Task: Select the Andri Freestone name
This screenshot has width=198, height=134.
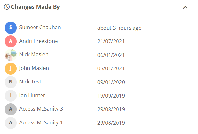Action: (x=39, y=41)
